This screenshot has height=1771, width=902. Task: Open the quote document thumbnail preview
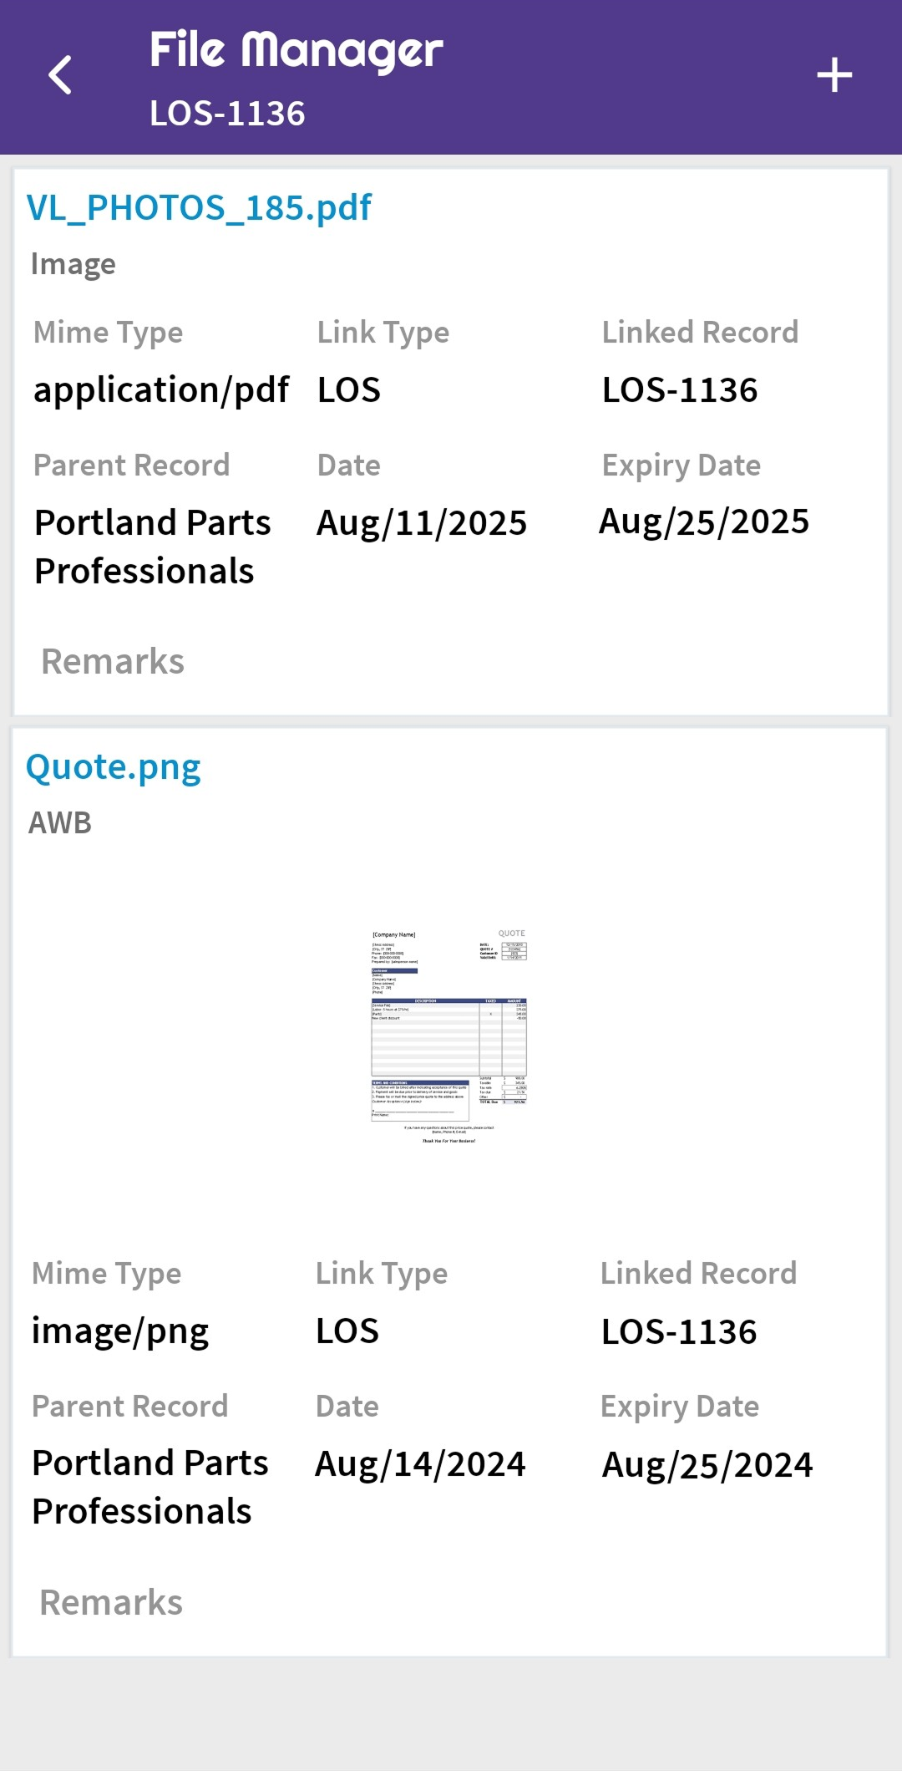[x=449, y=1036]
